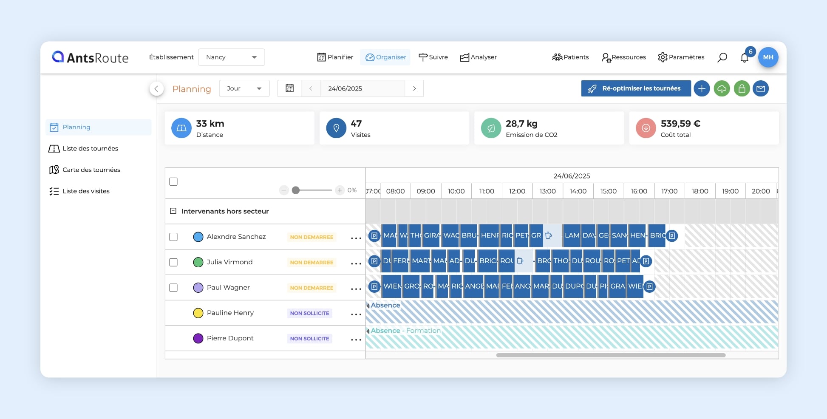Click Ré-optimiser les tournées button
Screen dimensions: 827x419
point(635,88)
